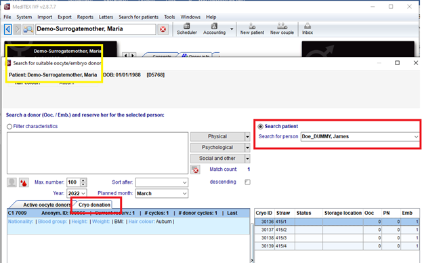Viewport: 422px width, 263px height.
Task: Click the Cryo ID column header
Action: tap(264, 214)
